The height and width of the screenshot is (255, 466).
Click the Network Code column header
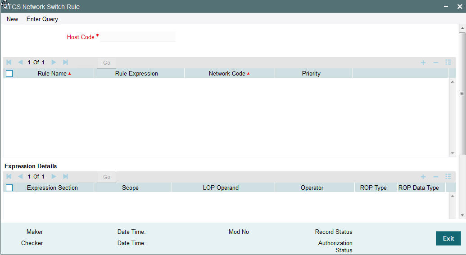click(229, 73)
